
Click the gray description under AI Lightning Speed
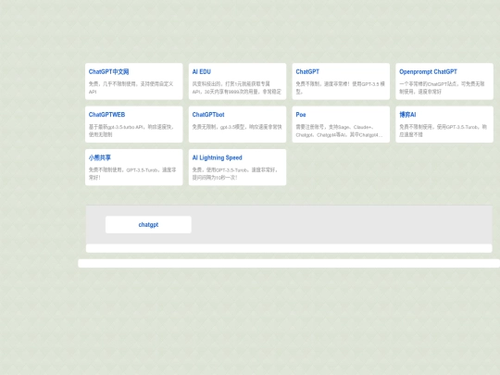pos(235,174)
